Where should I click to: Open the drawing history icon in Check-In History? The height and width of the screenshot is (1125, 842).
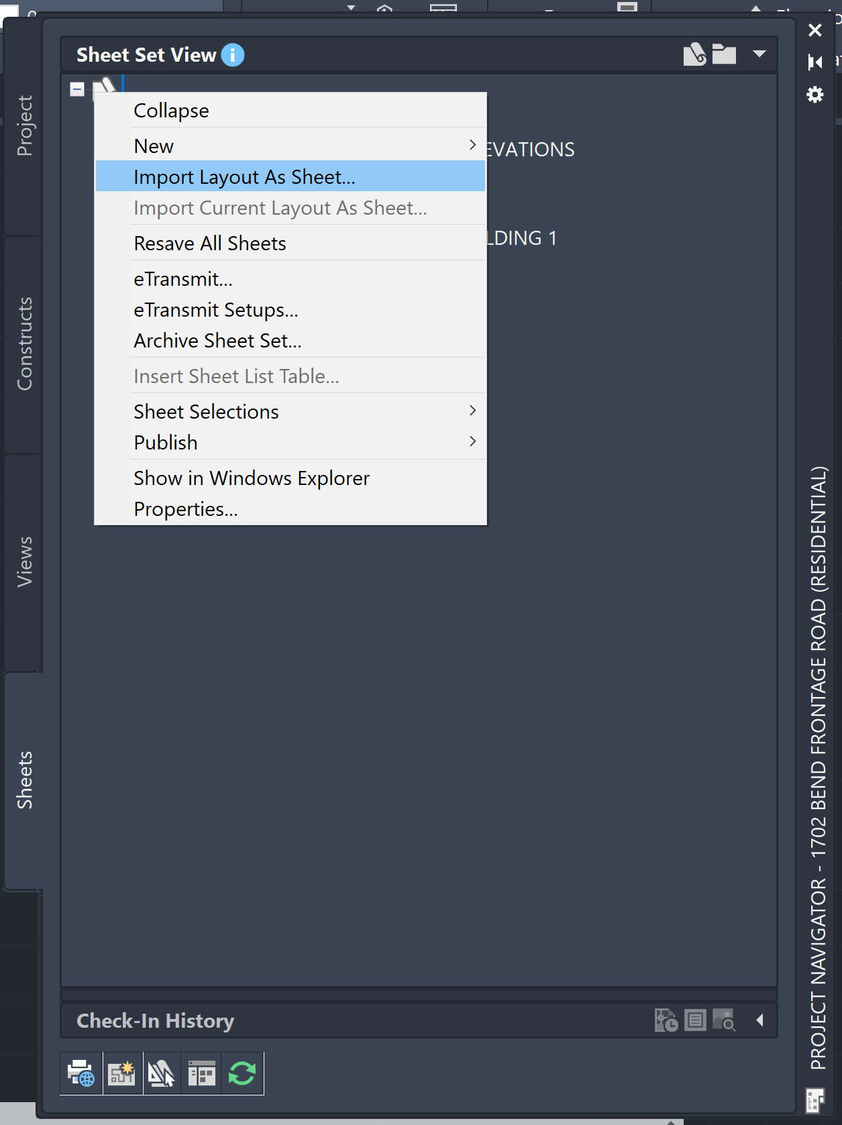[665, 1020]
